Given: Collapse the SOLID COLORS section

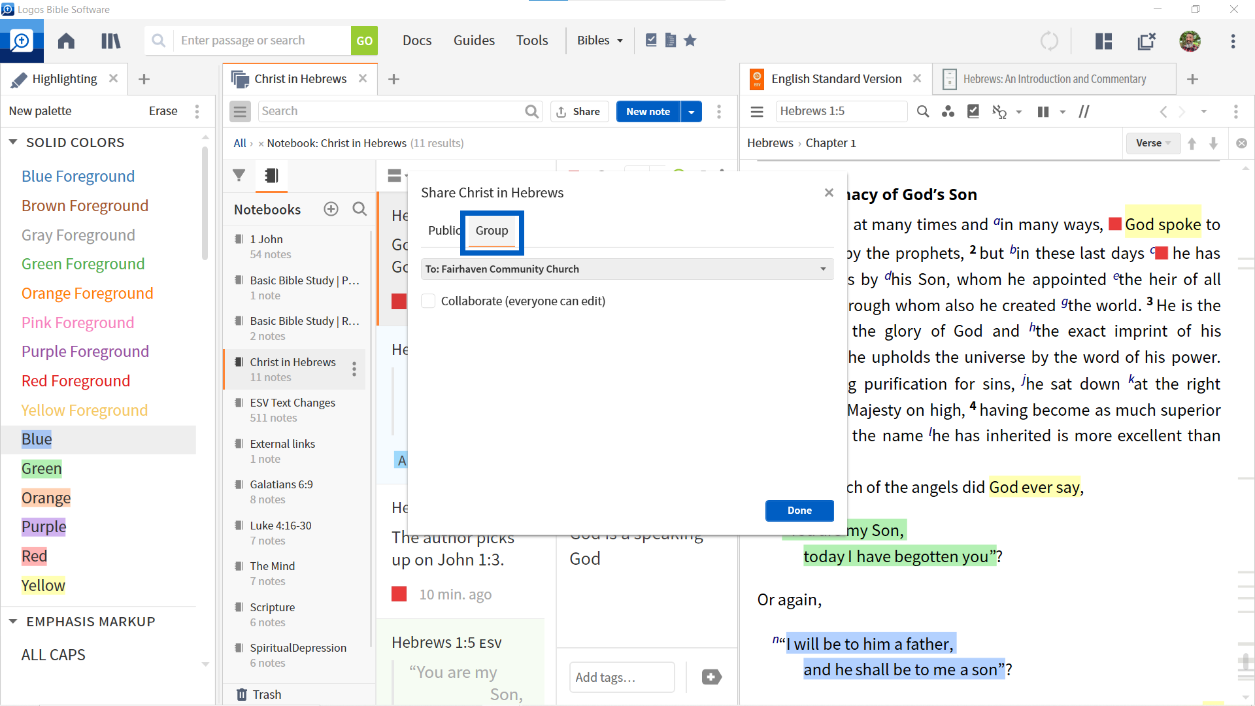Looking at the screenshot, I should 12,143.
